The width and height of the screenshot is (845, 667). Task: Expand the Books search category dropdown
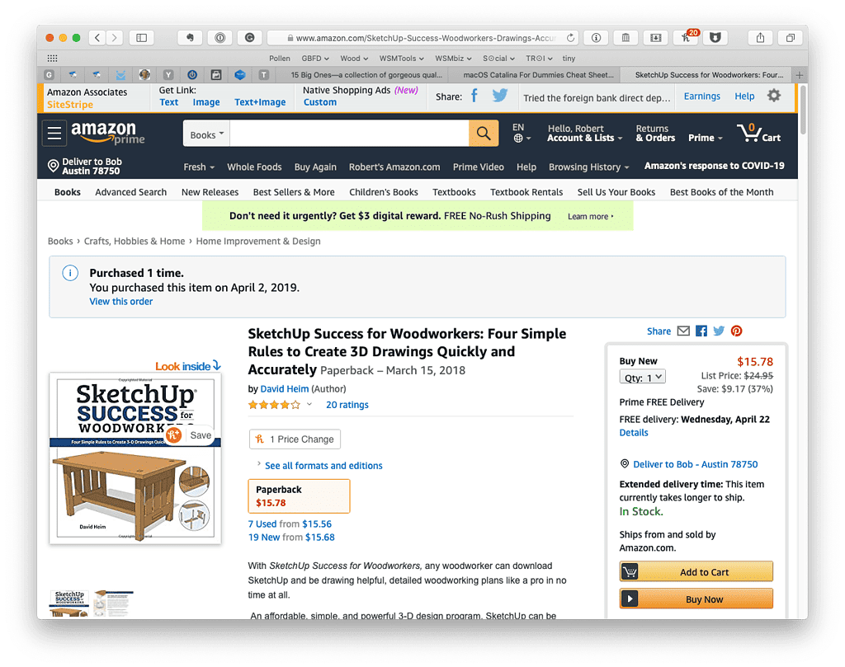point(206,134)
